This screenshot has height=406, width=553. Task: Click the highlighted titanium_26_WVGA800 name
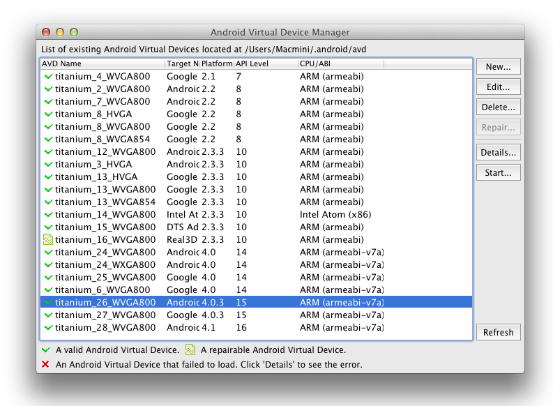pos(105,302)
